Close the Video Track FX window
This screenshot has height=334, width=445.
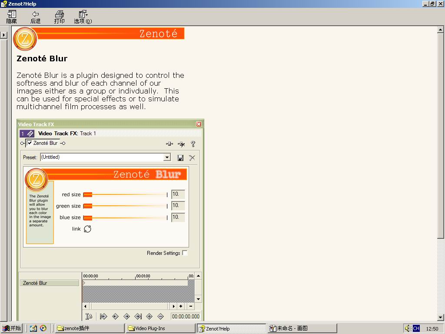click(199, 124)
